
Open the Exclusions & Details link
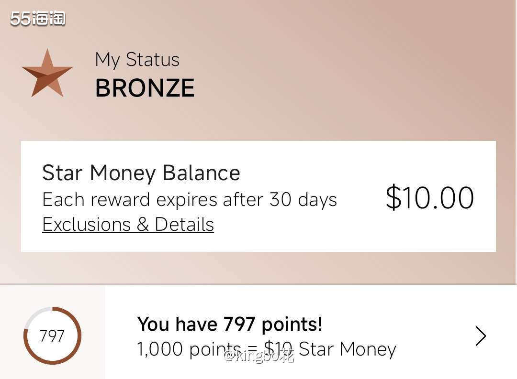point(128,225)
